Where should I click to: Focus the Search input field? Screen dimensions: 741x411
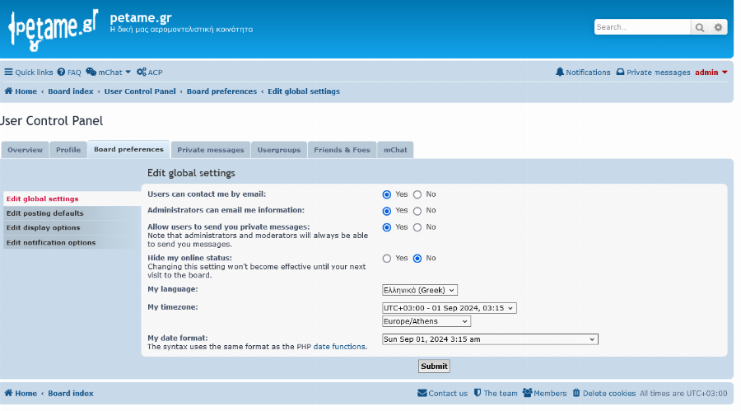642,27
